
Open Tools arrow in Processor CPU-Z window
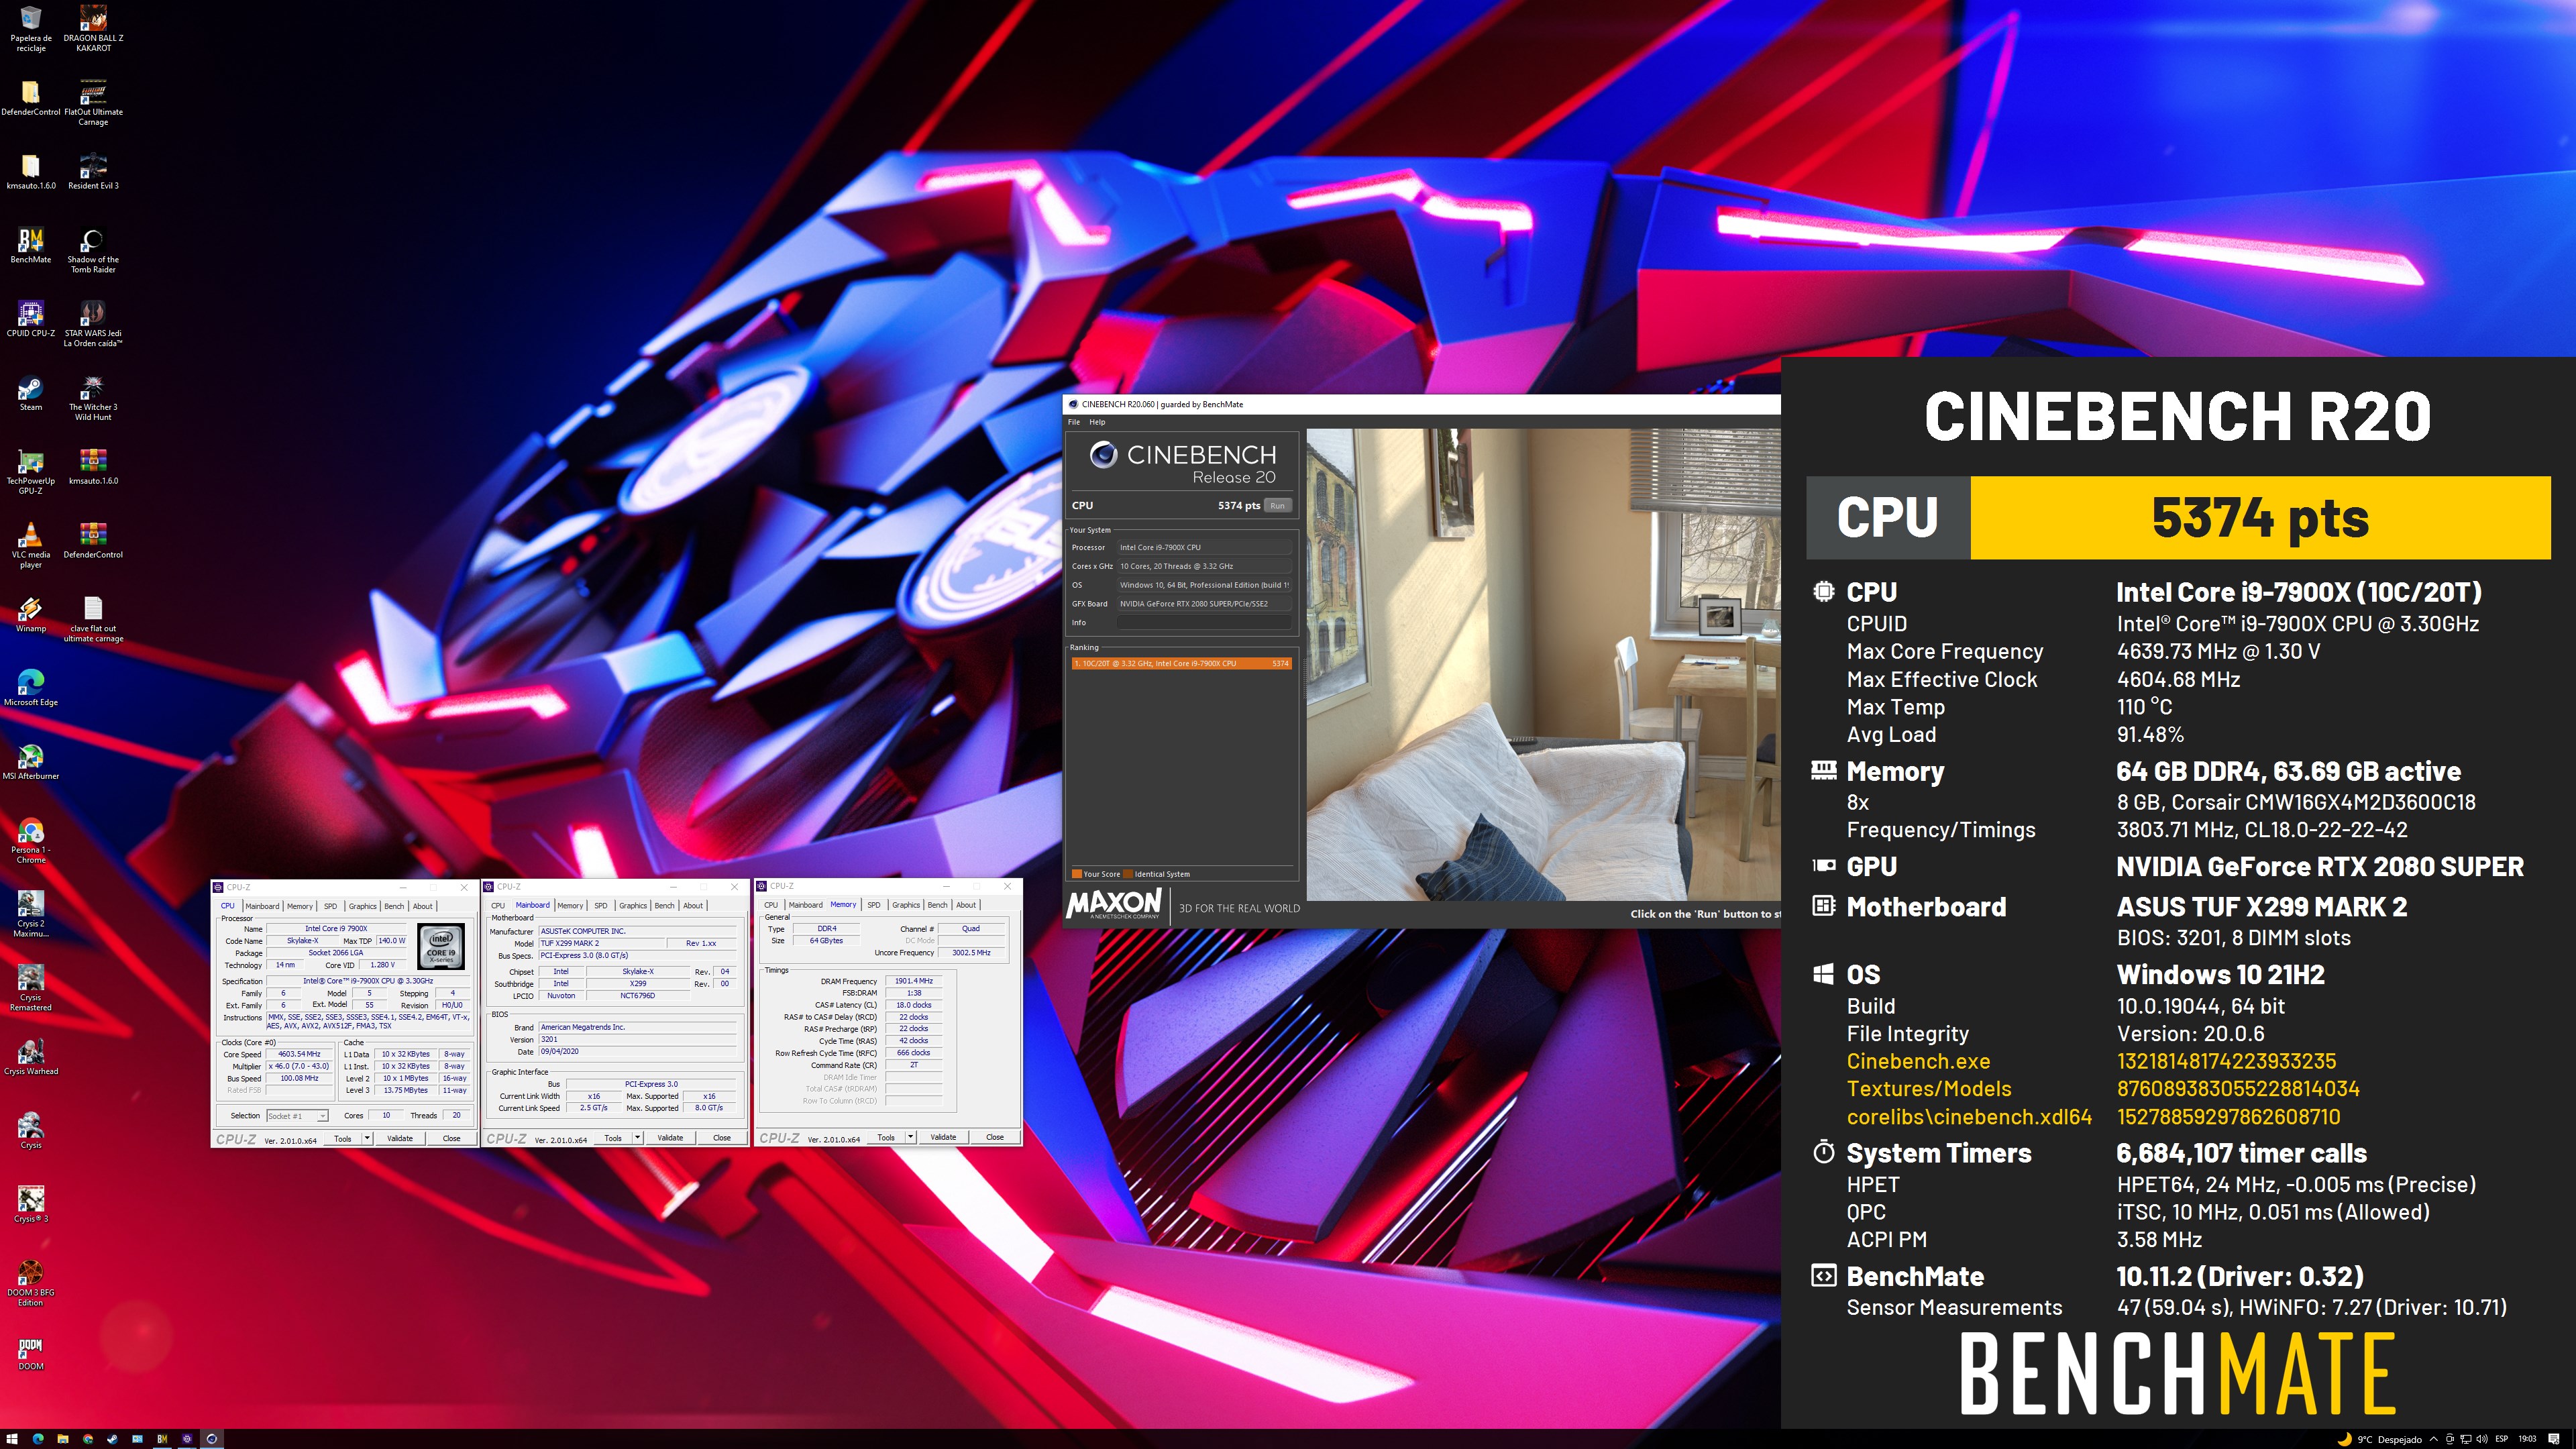click(367, 1138)
